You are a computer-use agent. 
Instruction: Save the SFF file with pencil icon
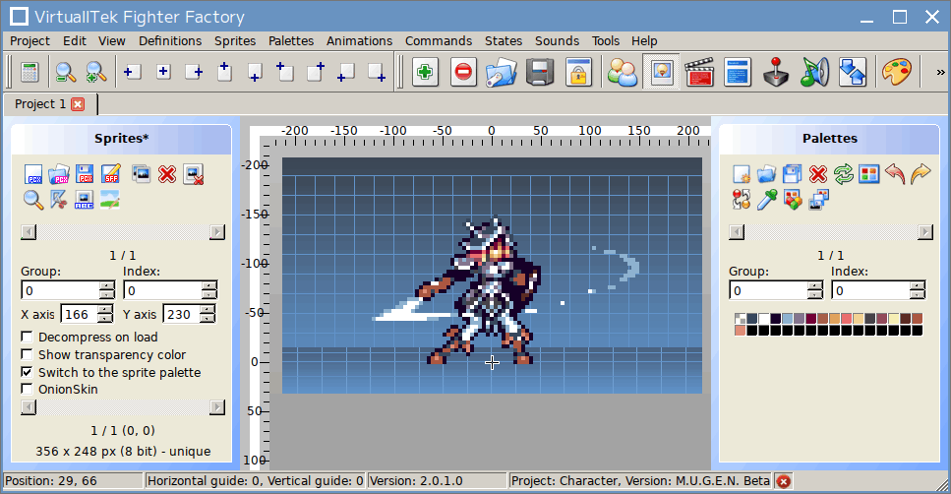111,174
